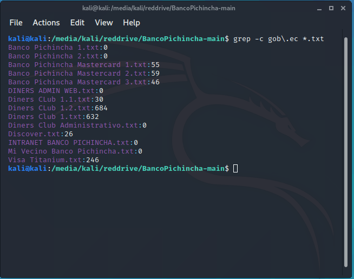Click the window title 'kali@kali: /media/kali/reddrive/BancoPichincha-main'
Viewport: 354px width, 279px height.
[159, 8]
